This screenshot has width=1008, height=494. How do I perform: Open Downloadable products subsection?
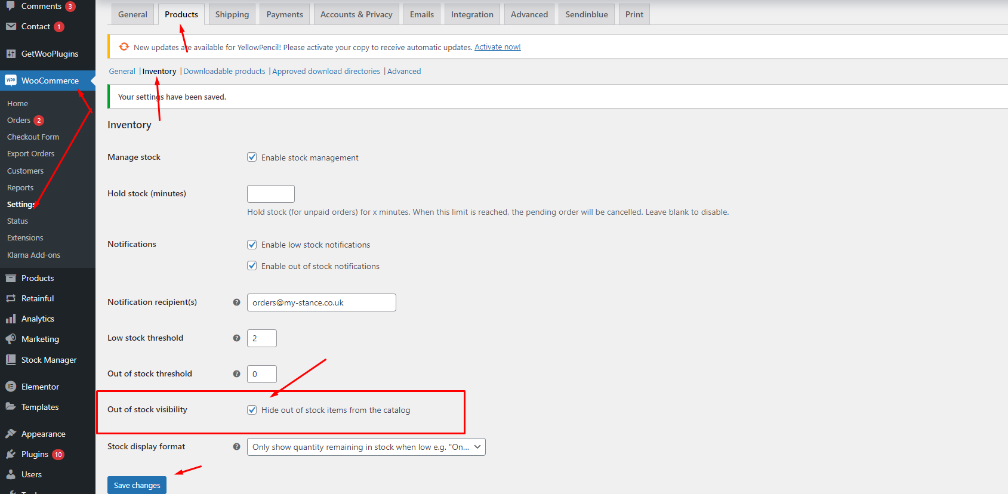click(x=224, y=71)
